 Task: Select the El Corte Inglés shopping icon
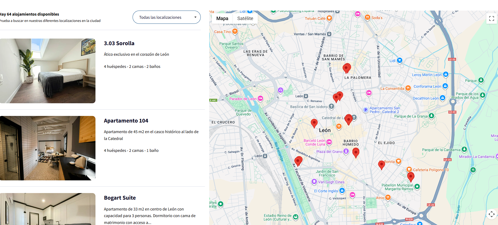342,190
